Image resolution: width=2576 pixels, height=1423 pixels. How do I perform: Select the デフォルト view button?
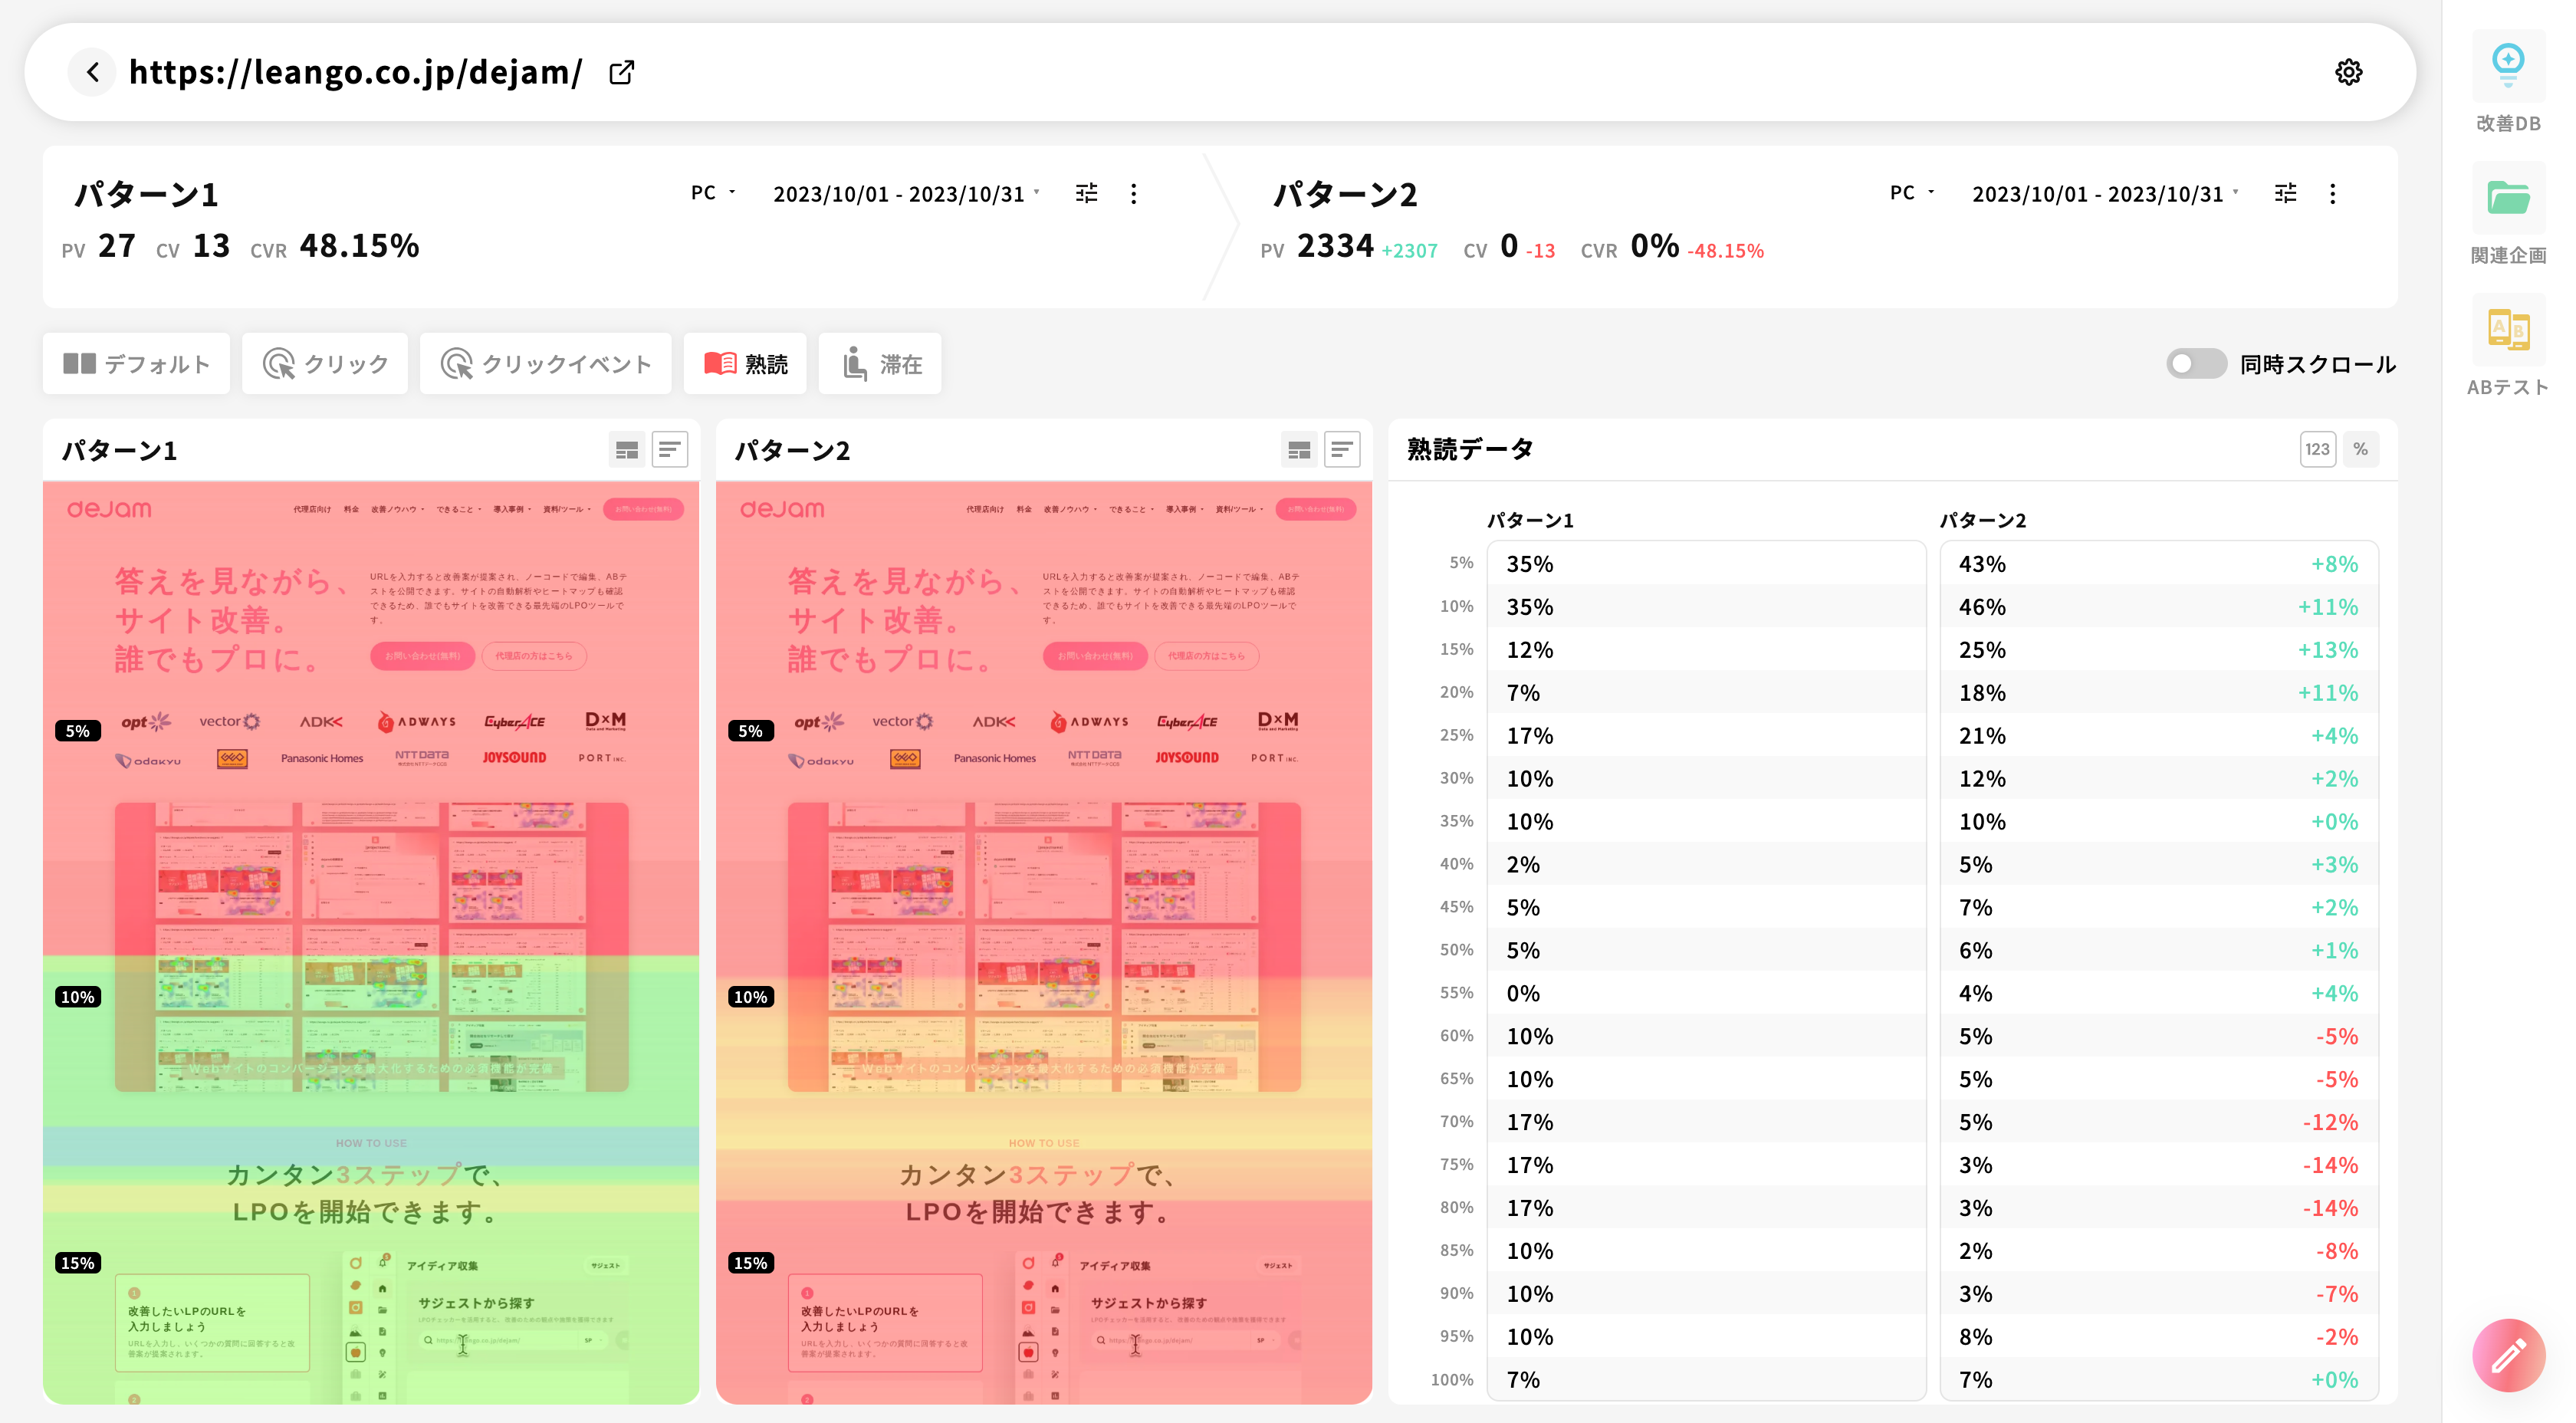point(136,364)
